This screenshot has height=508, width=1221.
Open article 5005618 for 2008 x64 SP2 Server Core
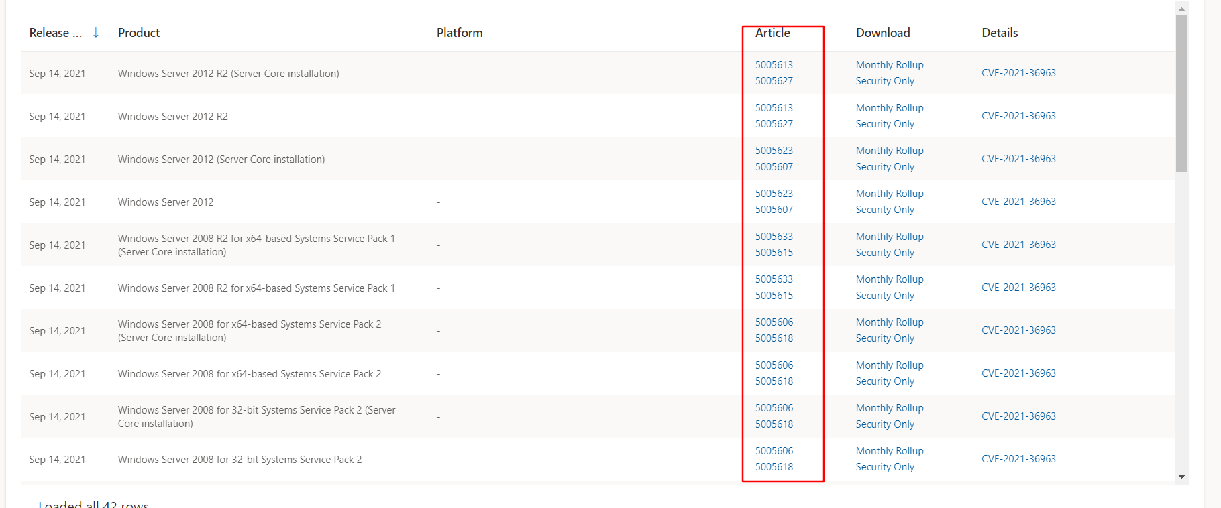(x=774, y=338)
